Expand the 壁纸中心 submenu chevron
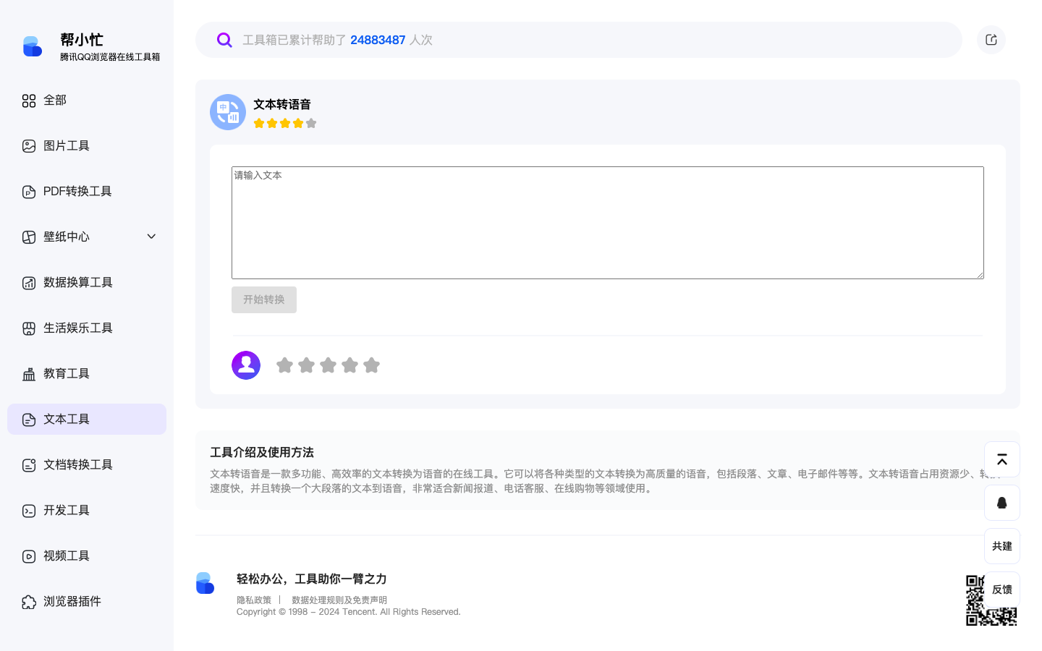 [x=151, y=236]
